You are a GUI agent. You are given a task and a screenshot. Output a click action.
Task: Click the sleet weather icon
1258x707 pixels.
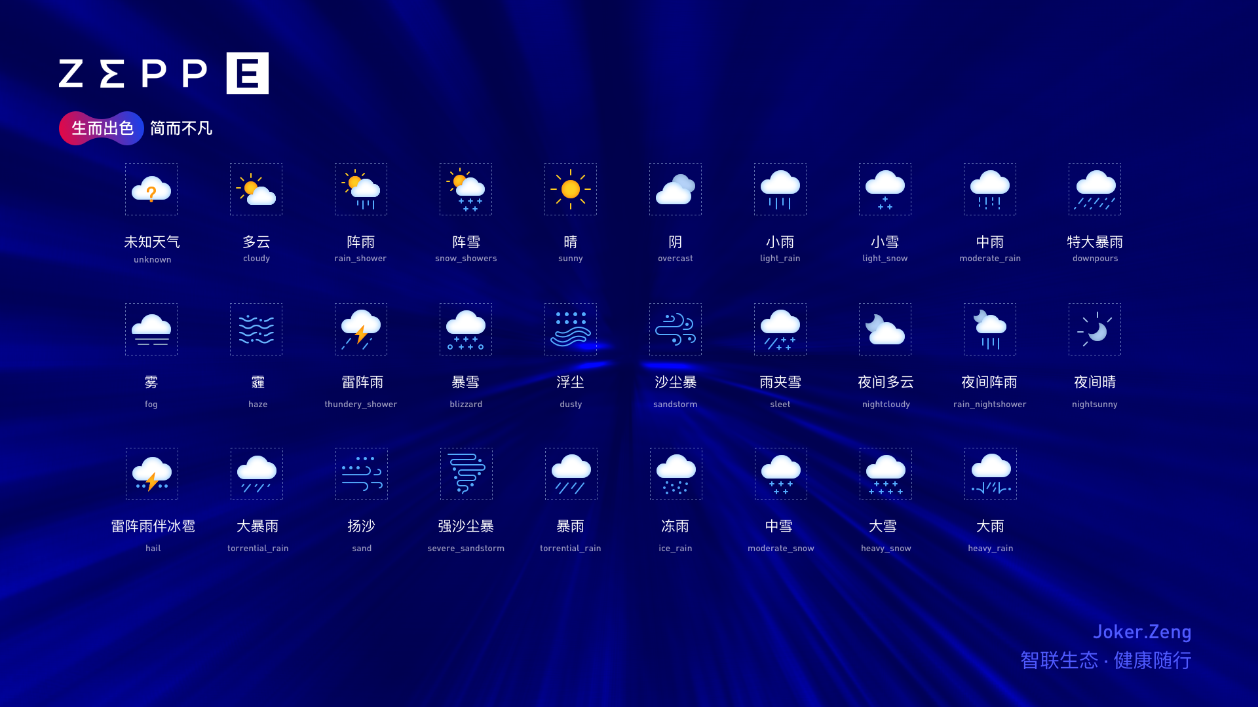click(780, 329)
